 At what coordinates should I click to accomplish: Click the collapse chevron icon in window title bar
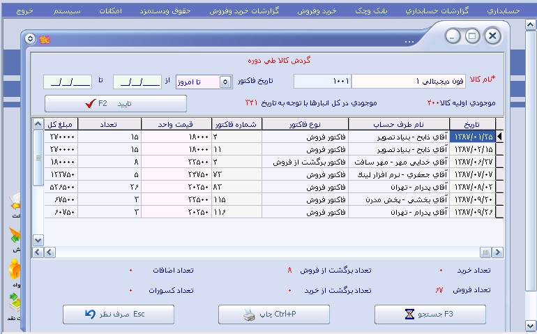[x=30, y=40]
